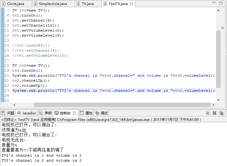
Task: Open the 调试 (Debug) view tab
Action: click(101, 113)
